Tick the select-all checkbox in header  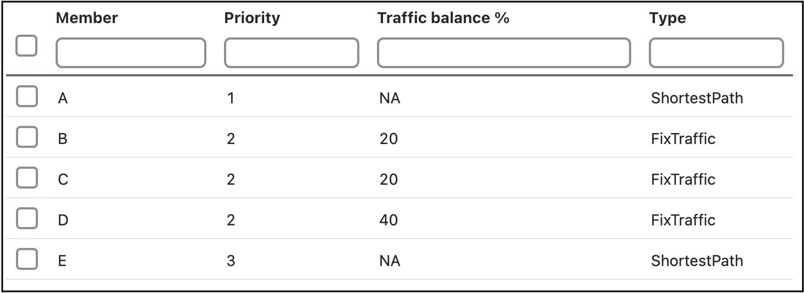pos(26,46)
